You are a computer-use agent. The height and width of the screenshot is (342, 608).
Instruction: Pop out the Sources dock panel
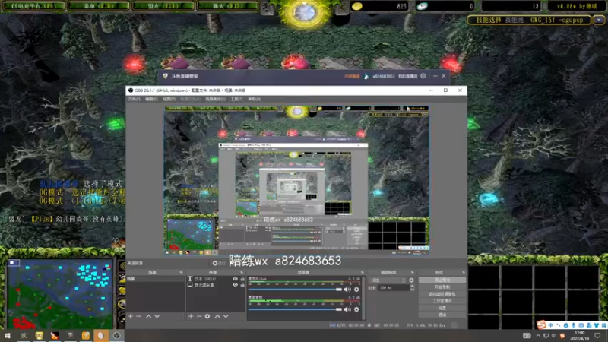click(x=242, y=272)
